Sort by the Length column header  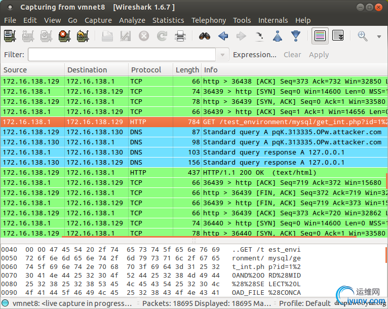187,70
